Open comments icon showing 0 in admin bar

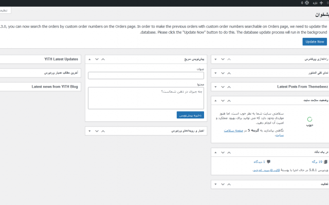click(305, 3)
